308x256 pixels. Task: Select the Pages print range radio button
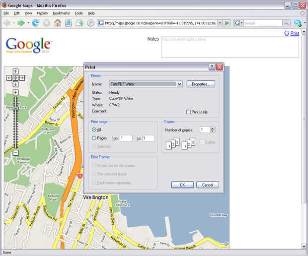[94, 138]
